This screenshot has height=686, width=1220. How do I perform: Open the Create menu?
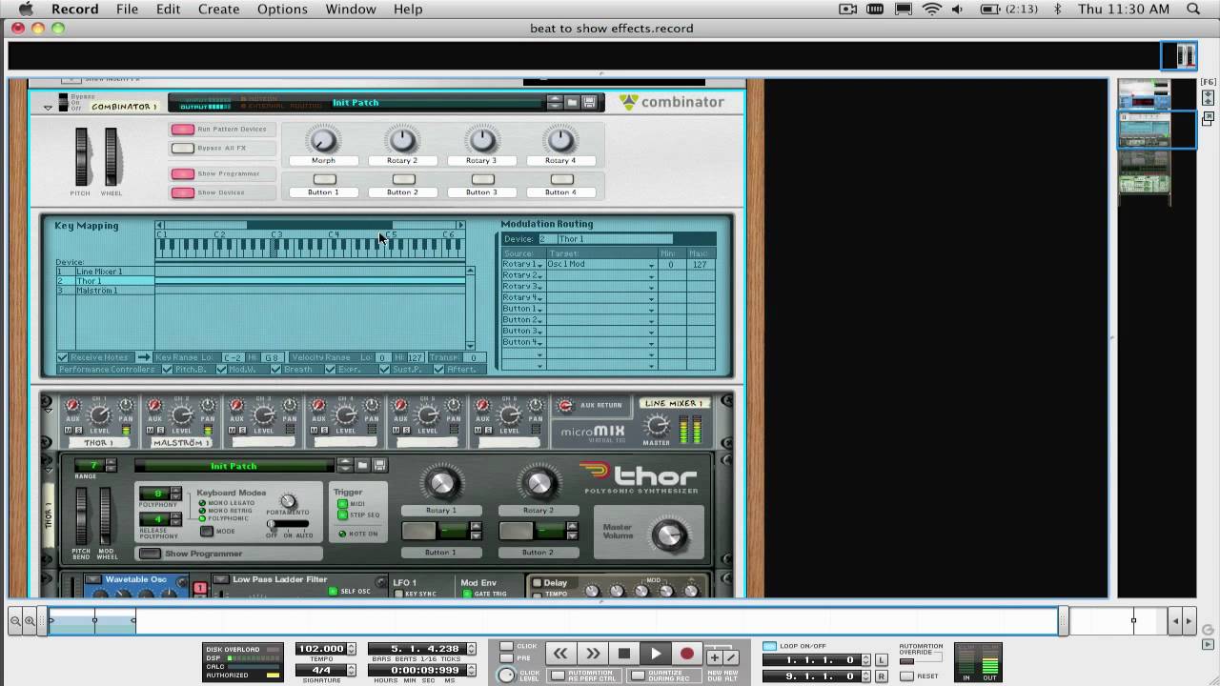click(218, 10)
